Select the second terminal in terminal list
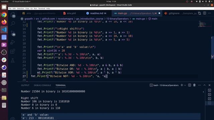 point(210,94)
